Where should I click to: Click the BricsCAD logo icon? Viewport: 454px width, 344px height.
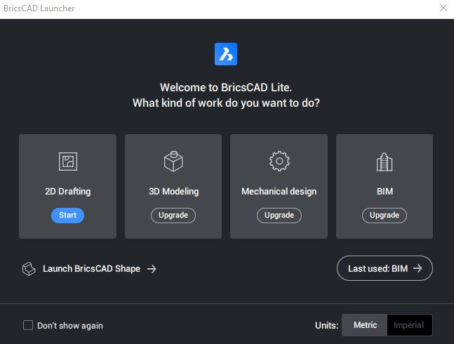tap(226, 54)
